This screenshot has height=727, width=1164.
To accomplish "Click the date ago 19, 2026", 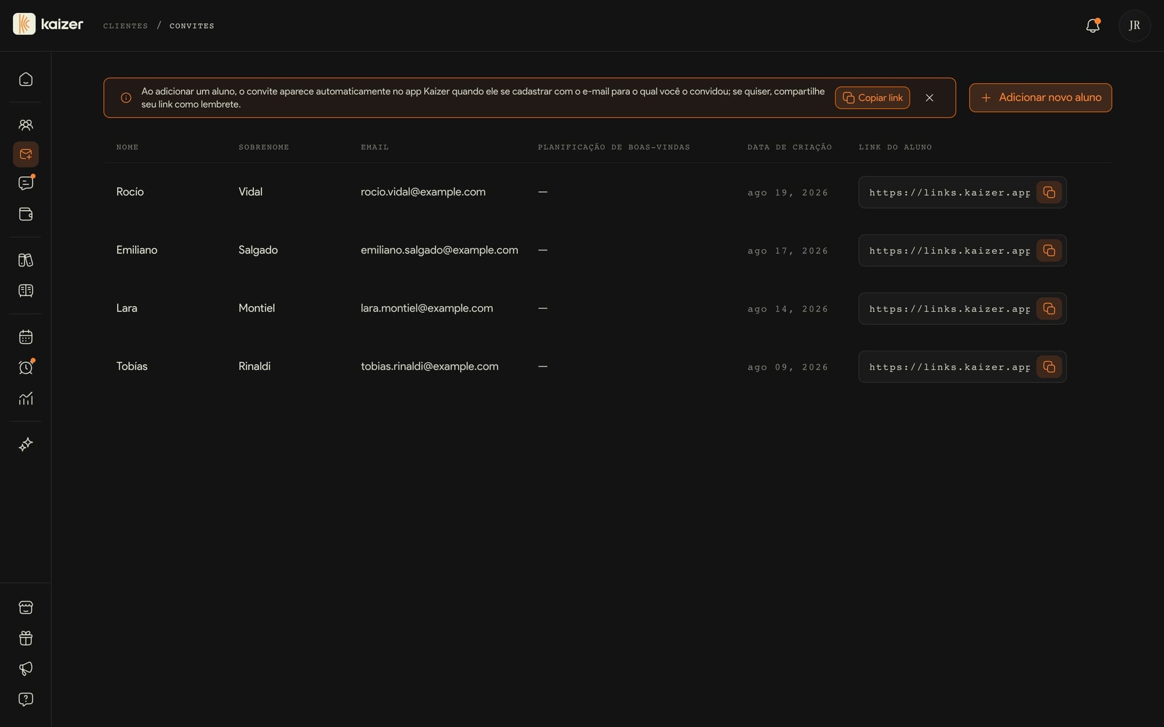I will click(787, 193).
